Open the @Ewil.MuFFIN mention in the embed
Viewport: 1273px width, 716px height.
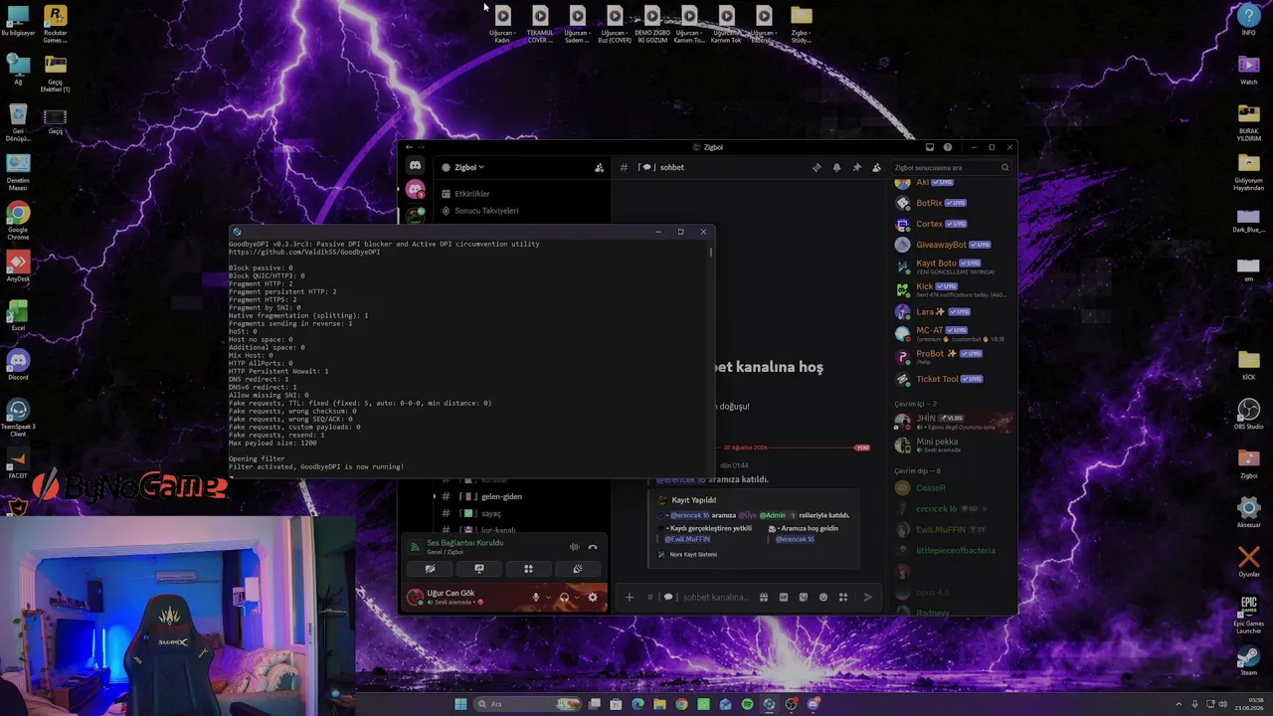pos(687,539)
